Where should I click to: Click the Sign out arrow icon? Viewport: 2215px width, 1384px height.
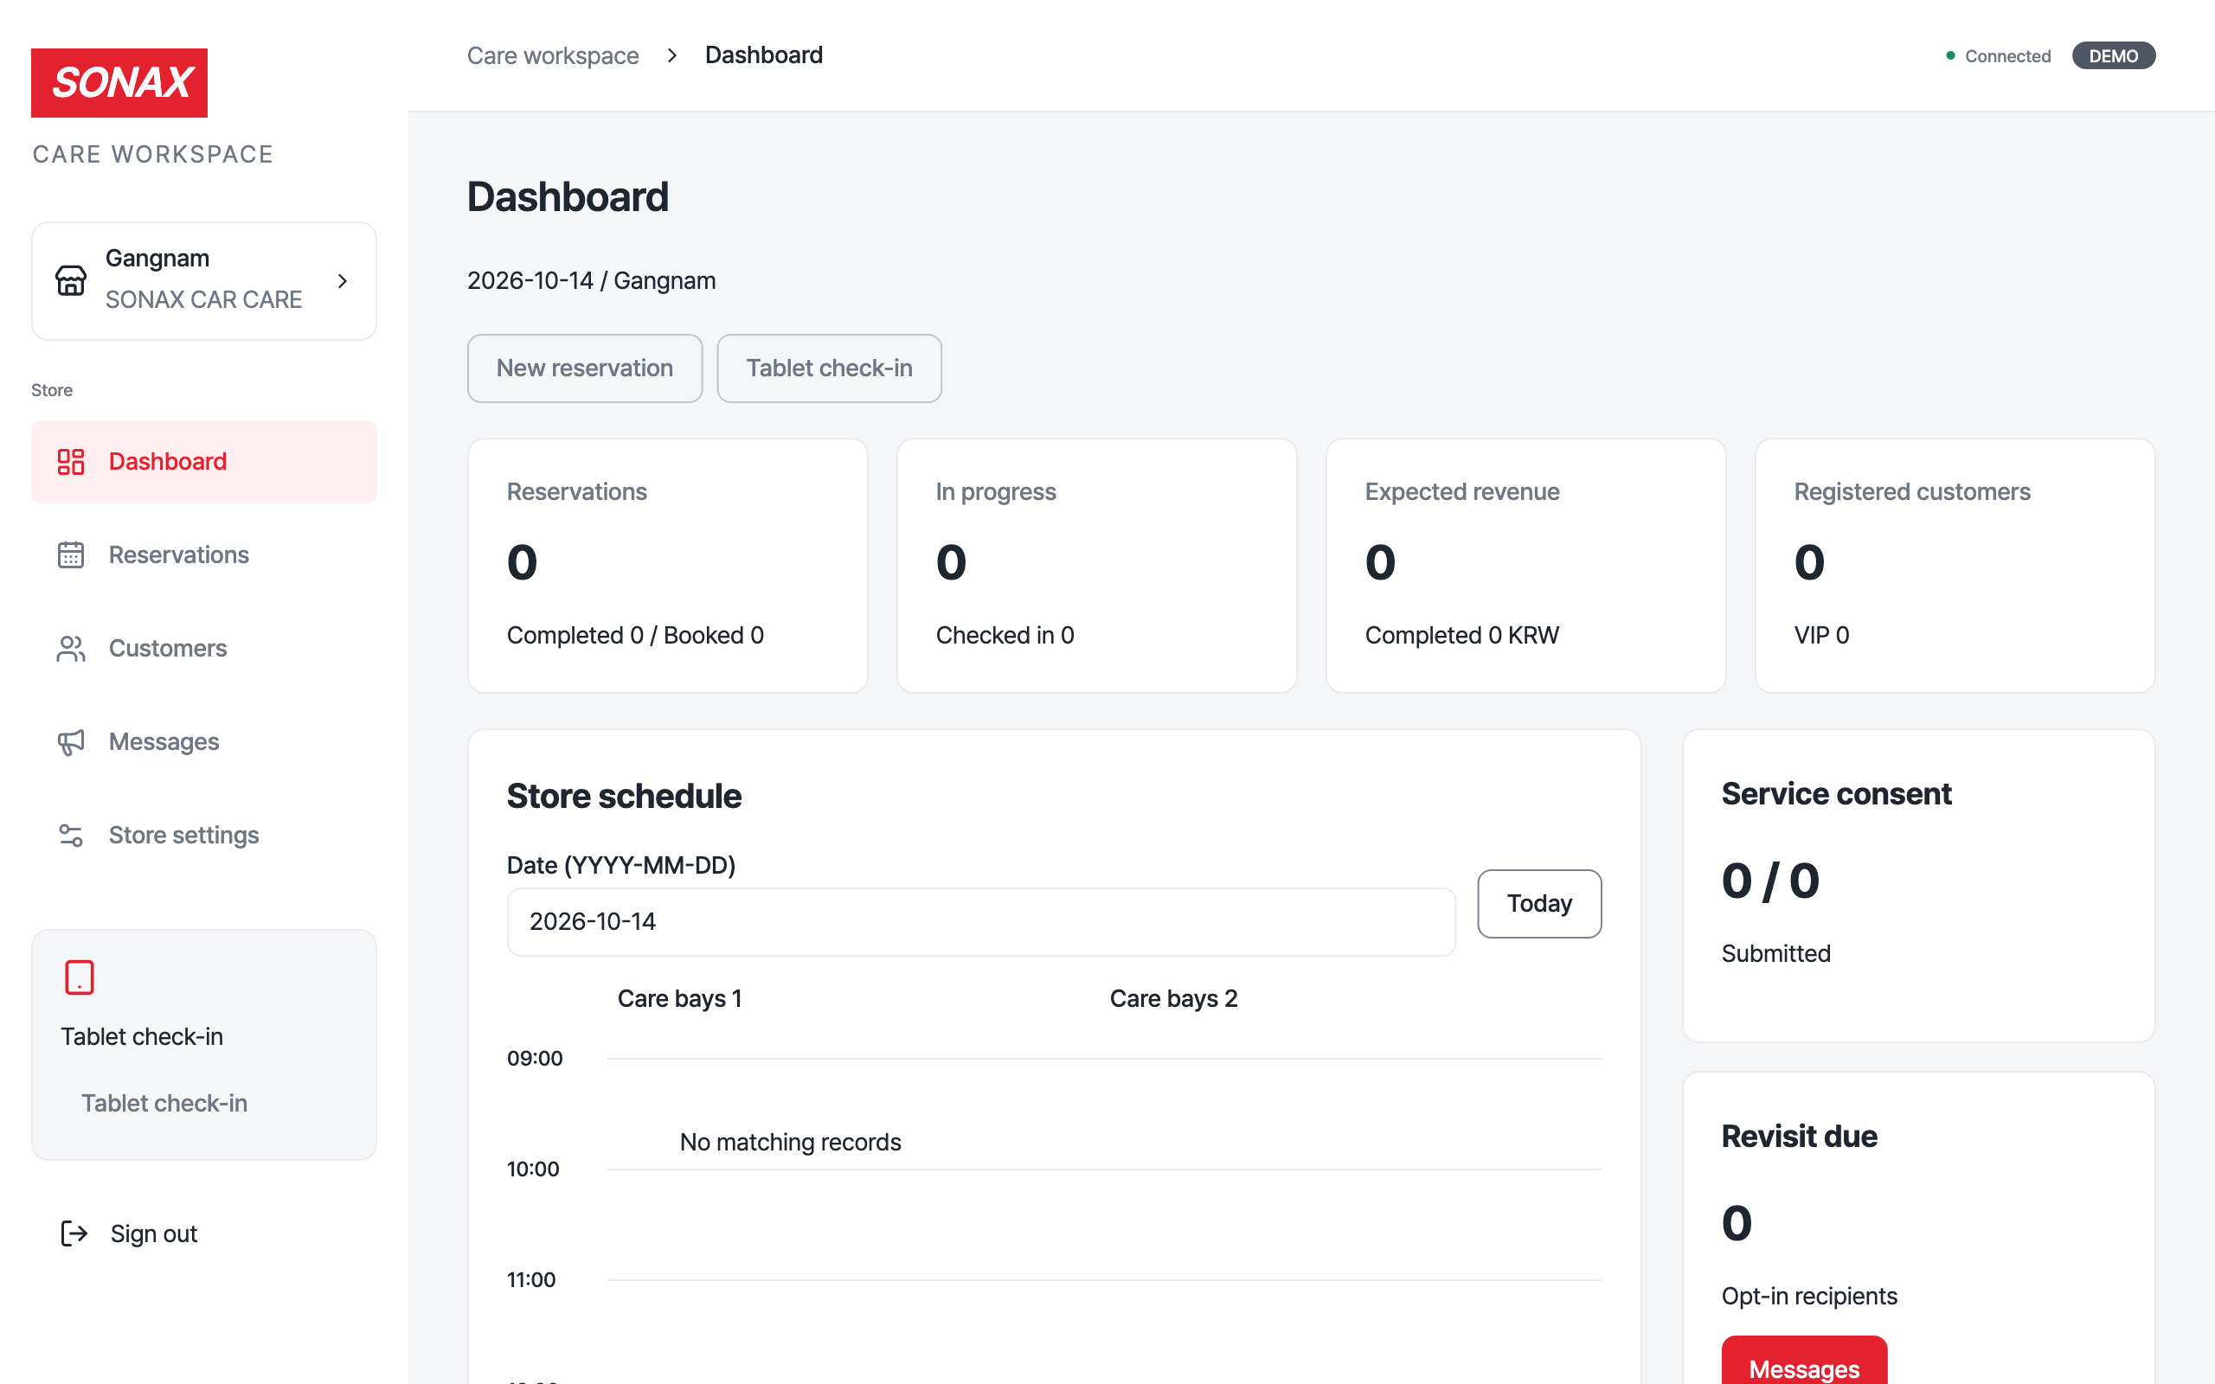click(x=74, y=1233)
